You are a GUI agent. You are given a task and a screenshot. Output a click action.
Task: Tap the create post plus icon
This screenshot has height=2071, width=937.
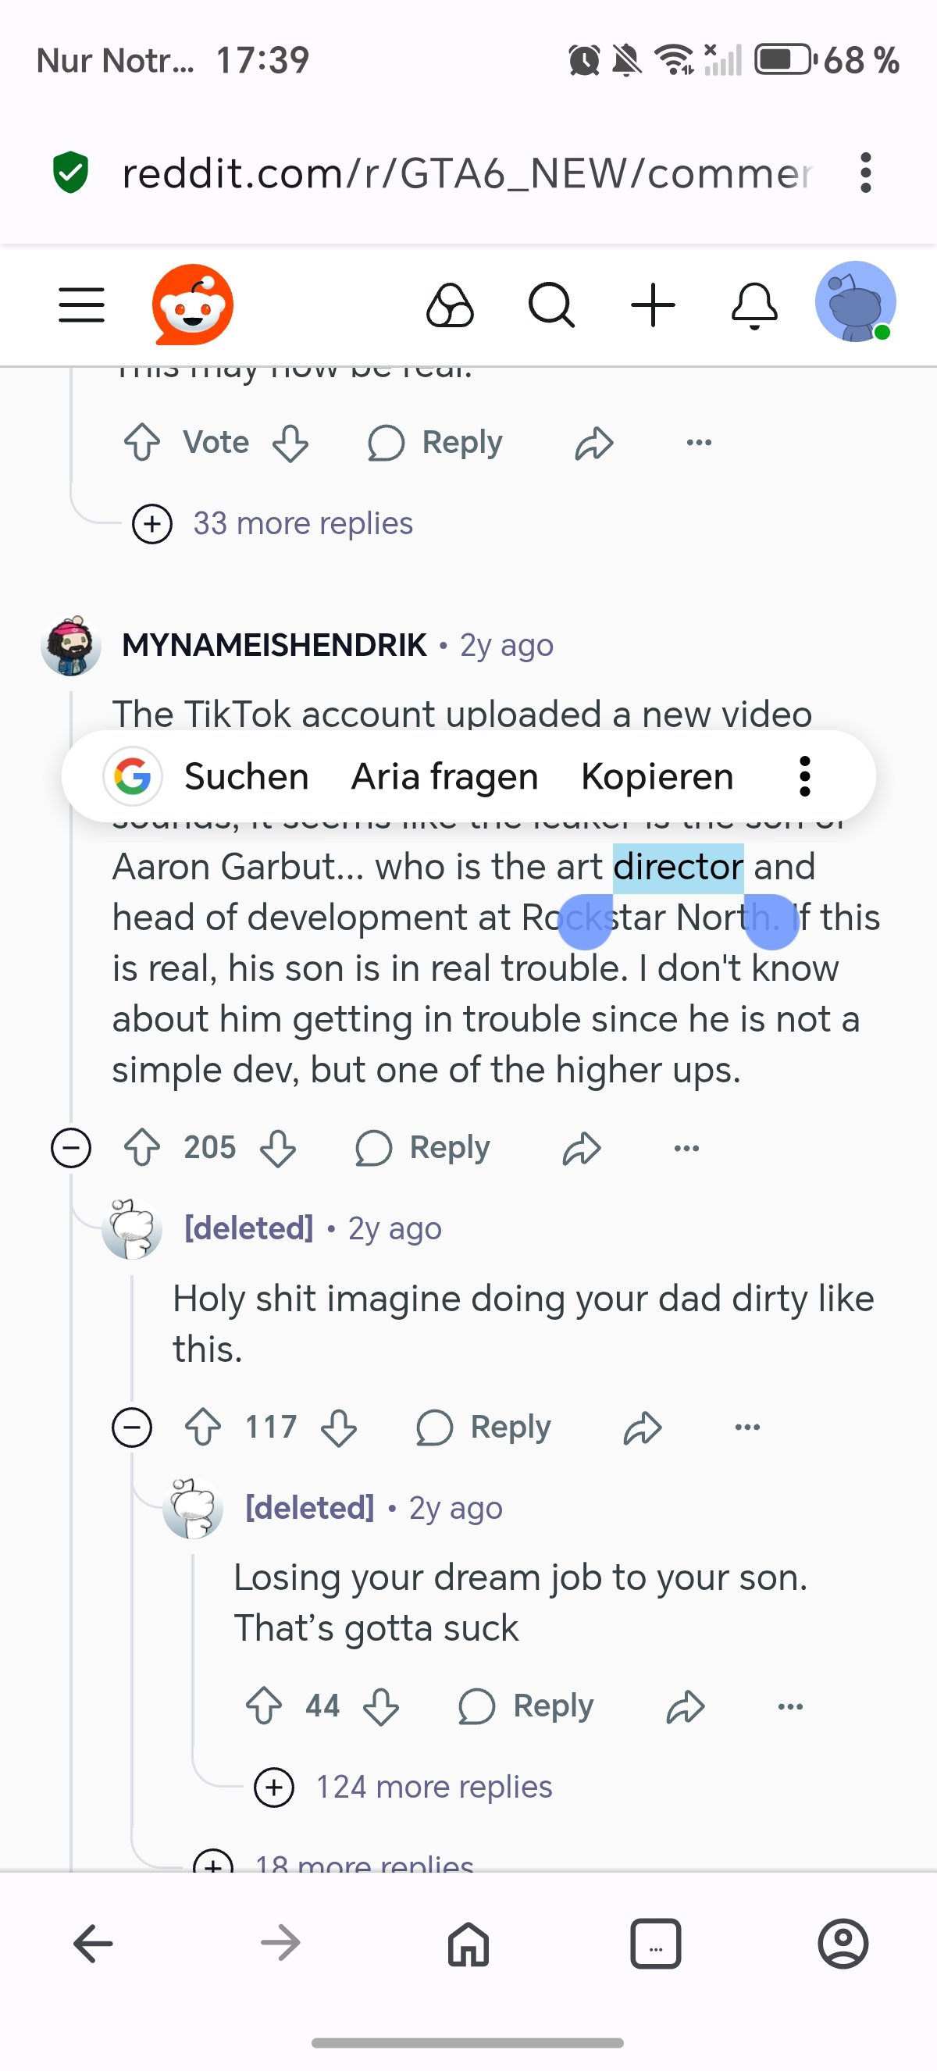tap(653, 305)
